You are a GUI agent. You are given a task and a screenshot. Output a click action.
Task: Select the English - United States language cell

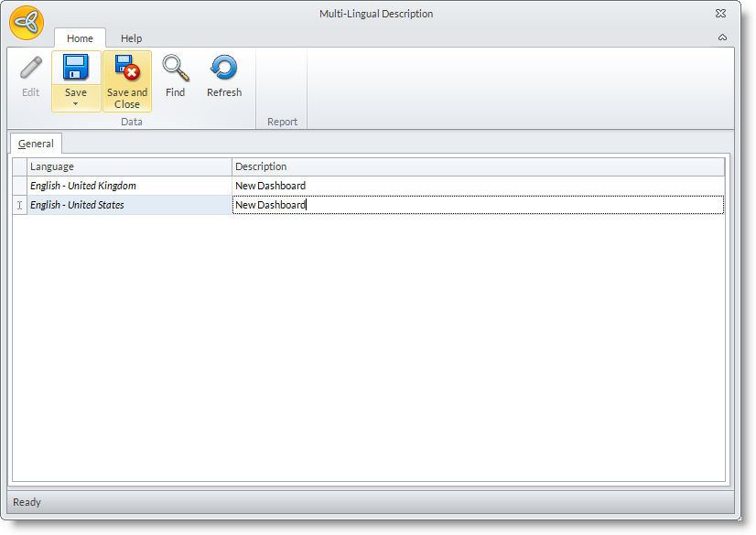(x=129, y=205)
